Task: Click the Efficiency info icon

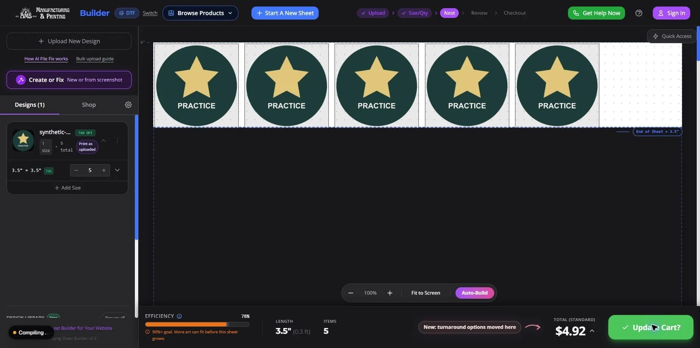Action: pyautogui.click(x=179, y=316)
